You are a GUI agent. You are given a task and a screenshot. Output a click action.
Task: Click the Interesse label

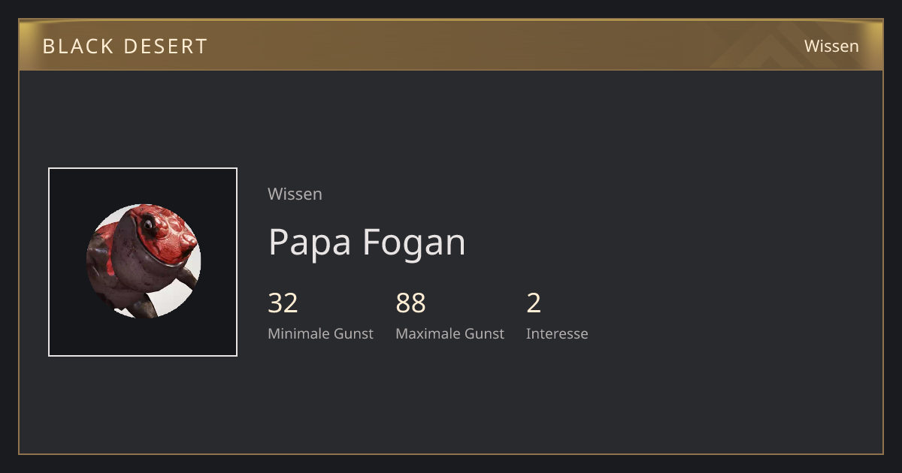click(557, 333)
